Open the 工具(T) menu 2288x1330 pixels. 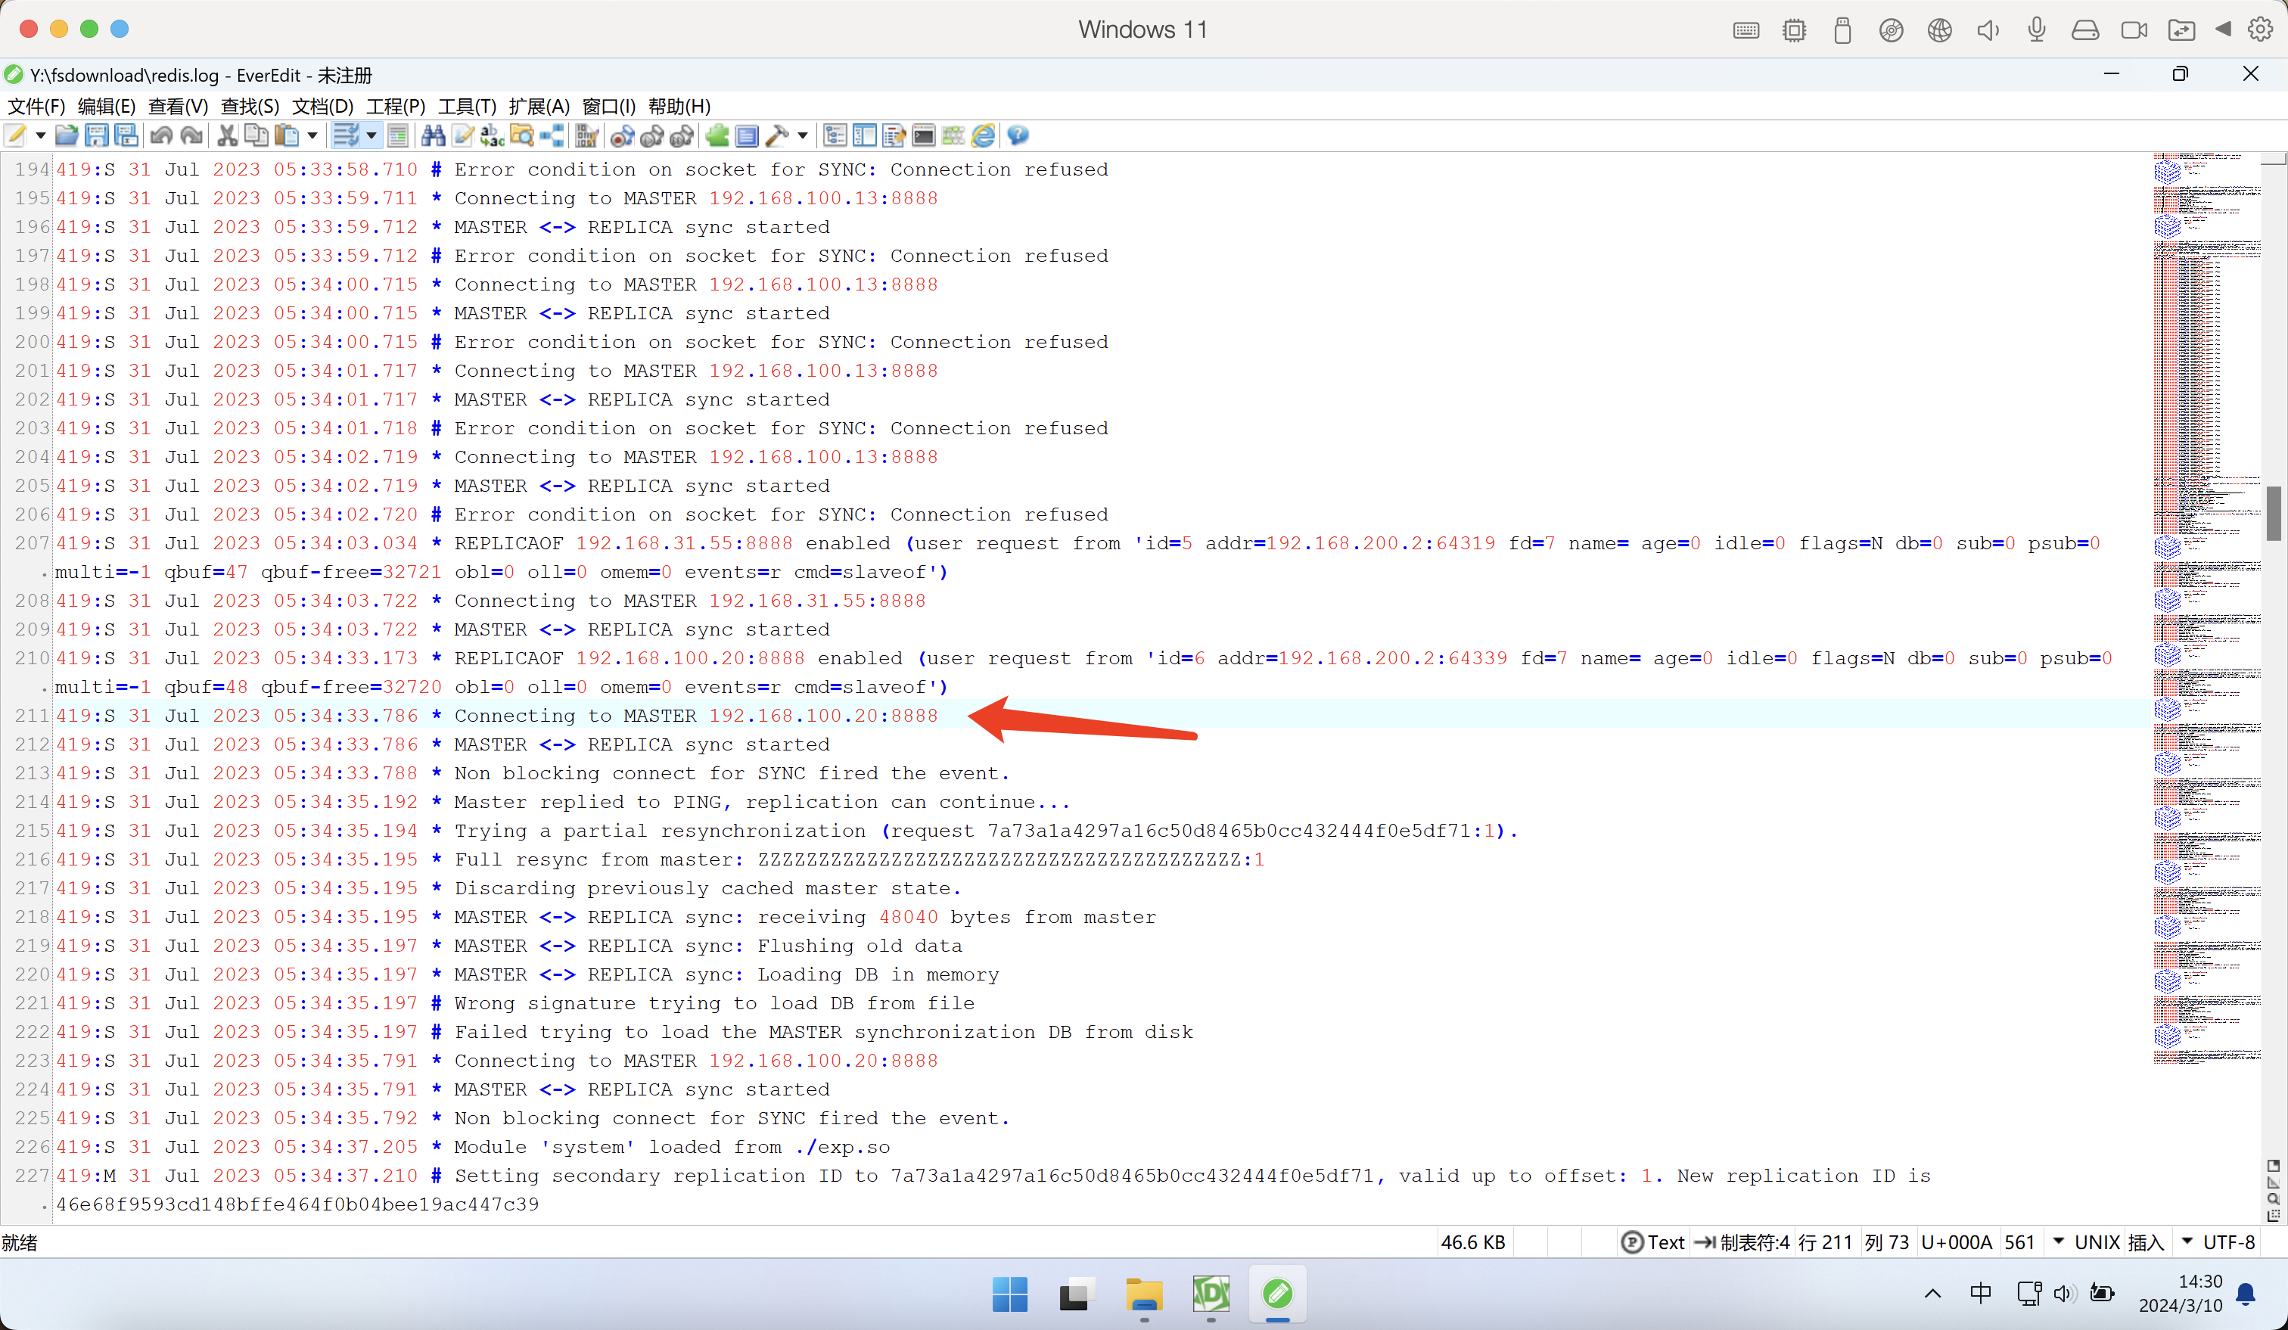point(468,106)
